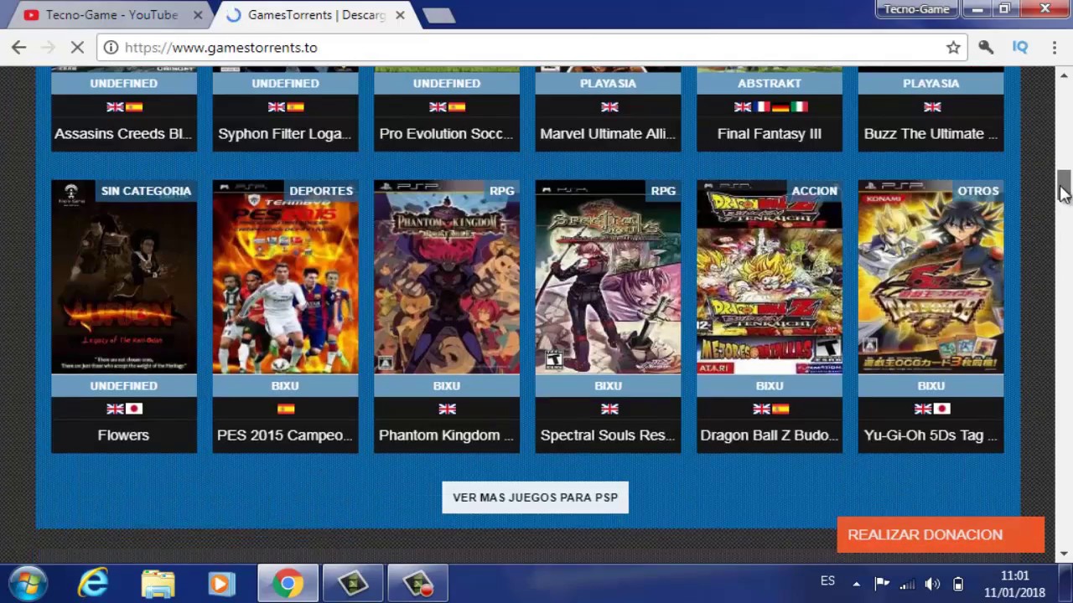Close the GamesTorrents tab

[400, 15]
